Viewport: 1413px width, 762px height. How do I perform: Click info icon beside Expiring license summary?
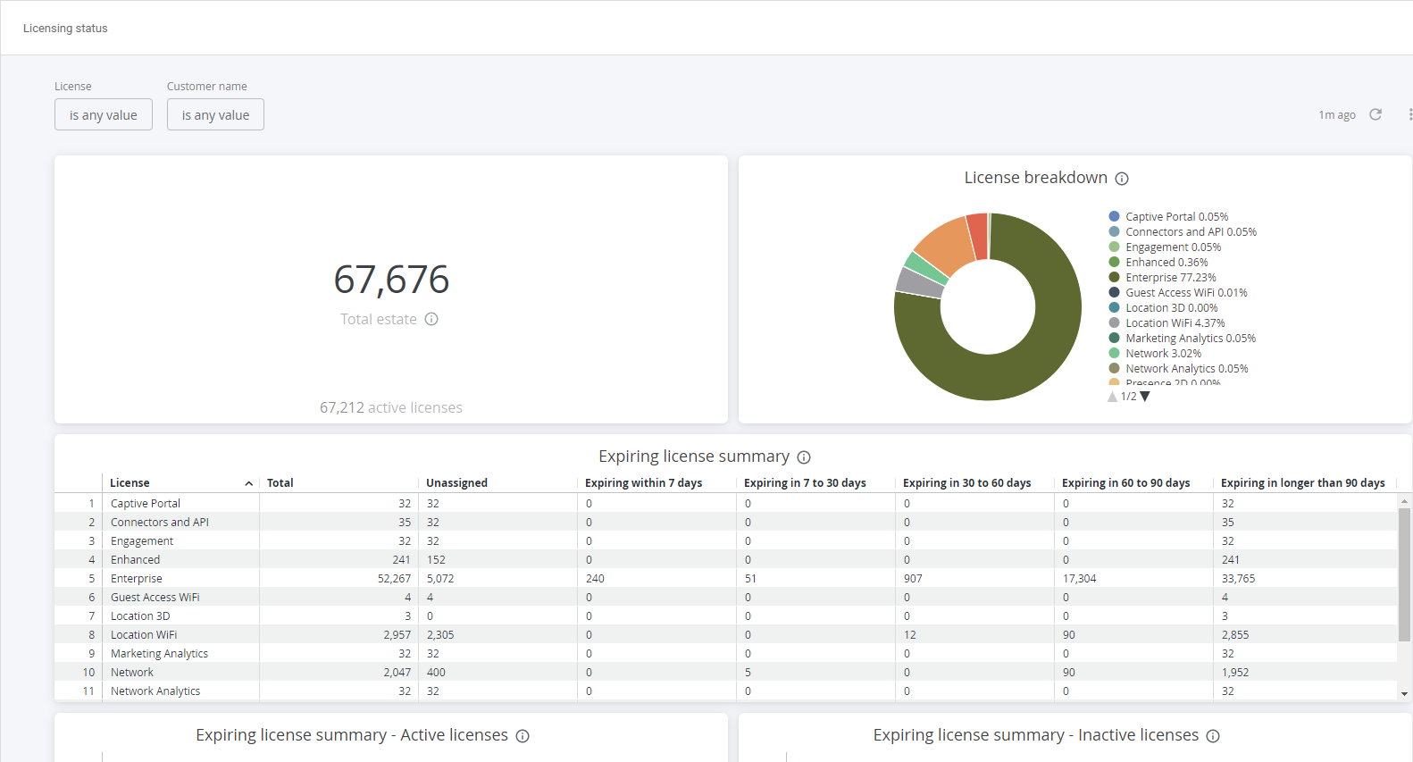click(x=804, y=457)
